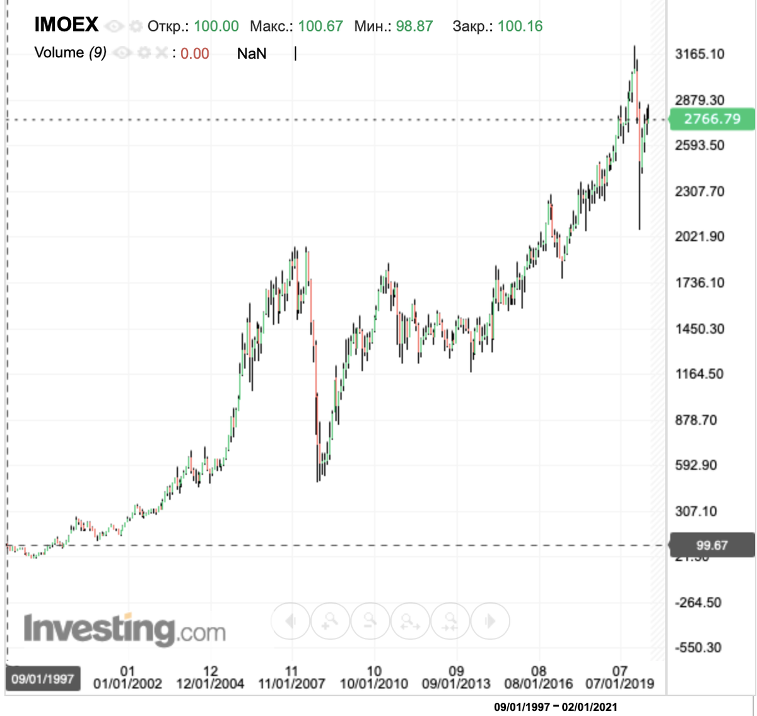Click the high value 100.67
The height and width of the screenshot is (716, 757).
coord(320,26)
